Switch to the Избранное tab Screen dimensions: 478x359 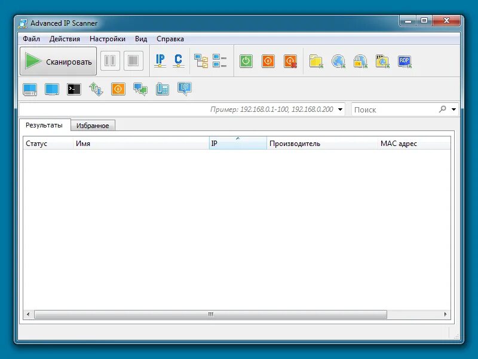pyautogui.click(x=93, y=126)
